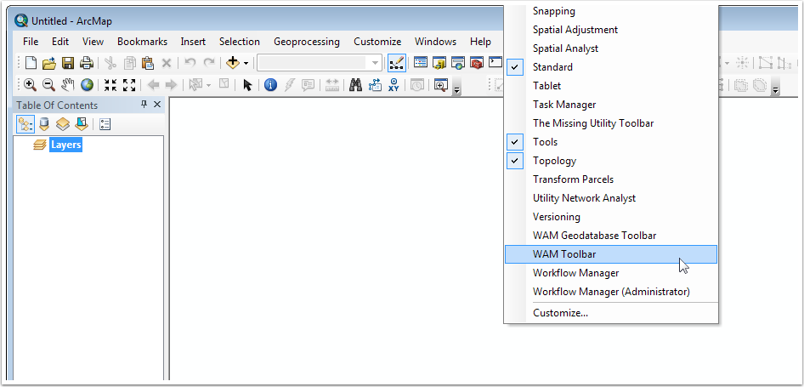Close the Table Of Contents panel
Screen dimensions: 804x387
pos(157,104)
